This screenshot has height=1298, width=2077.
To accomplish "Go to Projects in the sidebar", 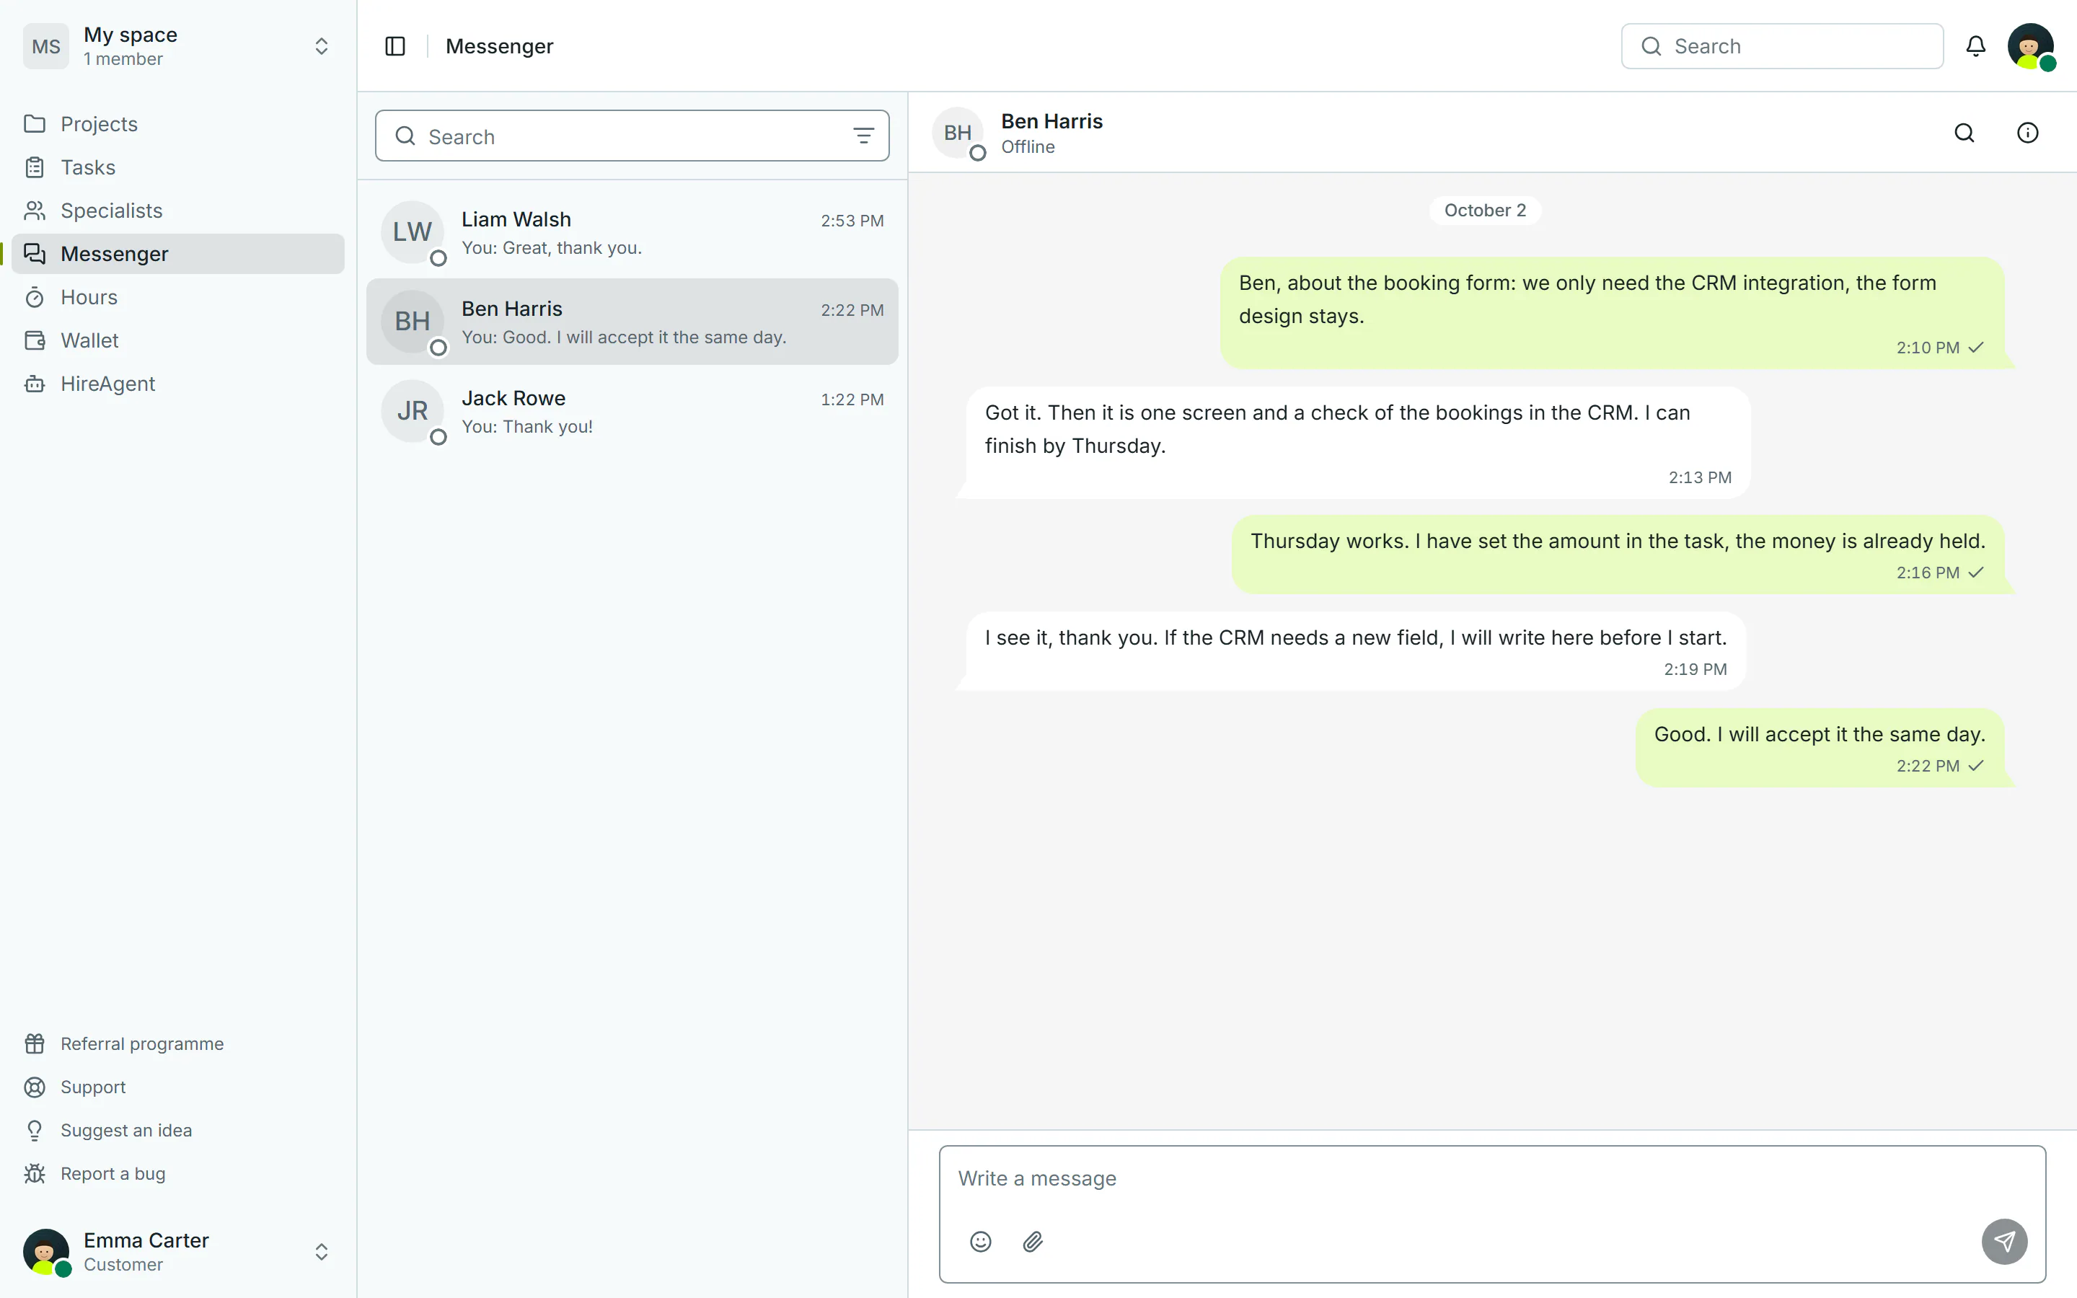I will 179,123.
